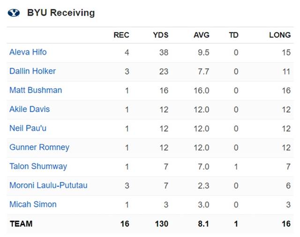Viewport: 300px width, 237px height.
Task: Click the LONG column header
Action: (280, 35)
